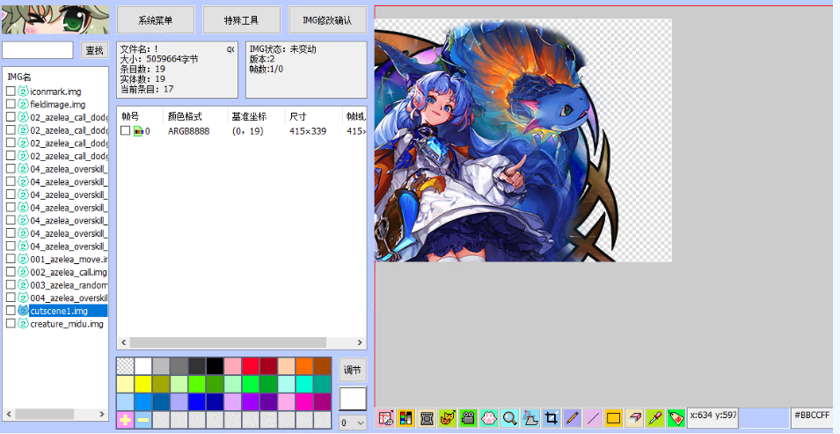This screenshot has width=840, height=434.
Task: Check the box for cutscene1.img
Action: point(11,311)
